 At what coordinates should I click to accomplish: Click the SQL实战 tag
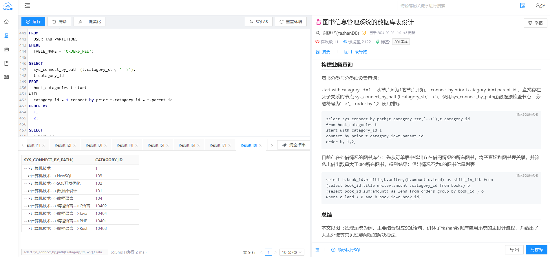tap(401, 42)
